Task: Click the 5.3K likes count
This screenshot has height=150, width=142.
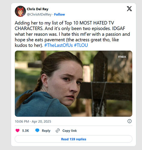Action: coord(26,131)
